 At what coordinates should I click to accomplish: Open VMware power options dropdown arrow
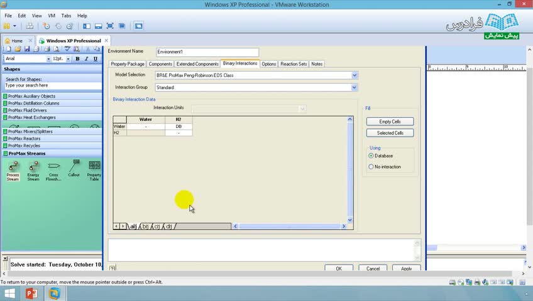(14, 26)
